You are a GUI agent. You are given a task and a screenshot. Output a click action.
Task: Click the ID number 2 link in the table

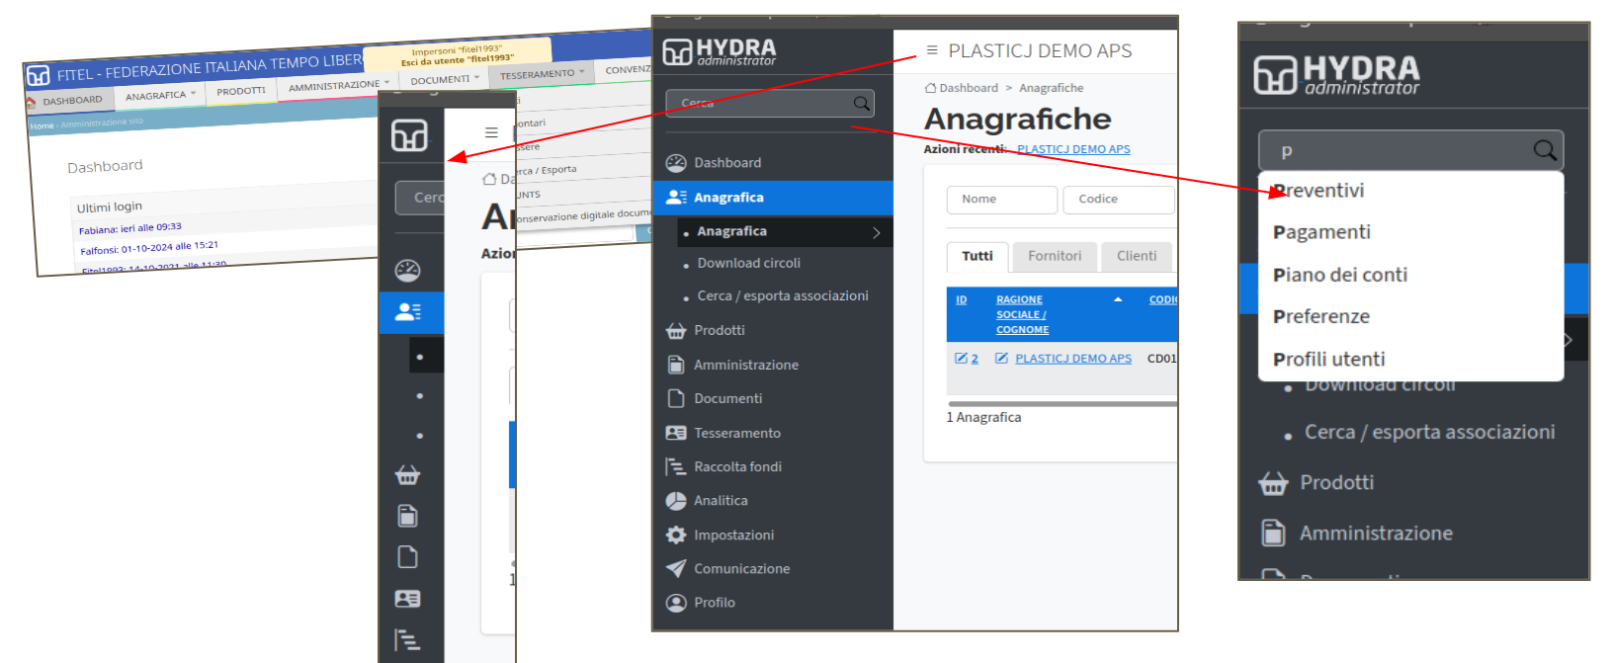click(x=975, y=359)
